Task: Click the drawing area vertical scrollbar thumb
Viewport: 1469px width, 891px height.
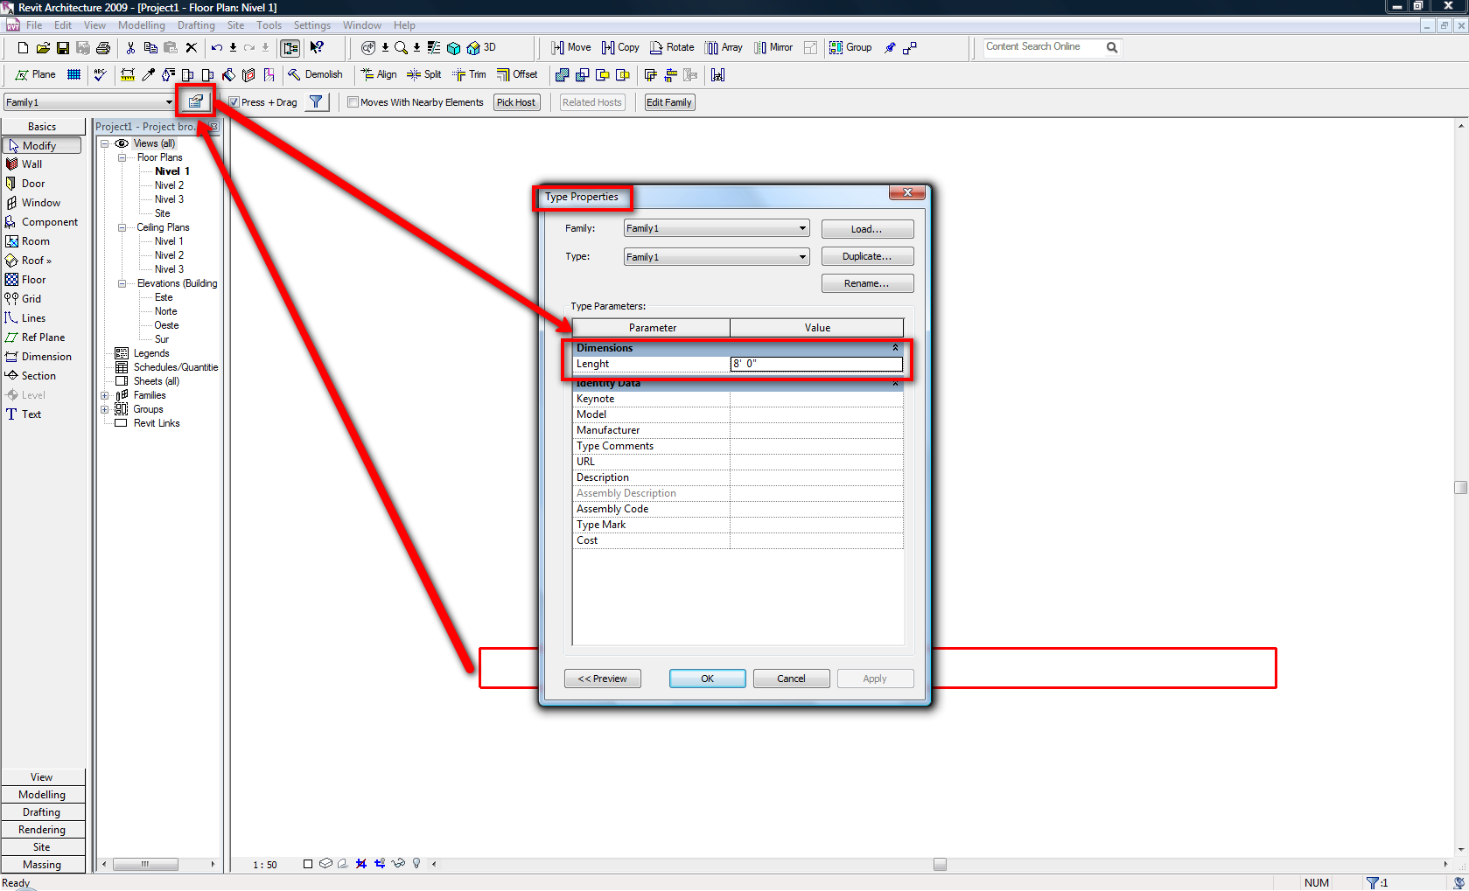Action: [x=1460, y=487]
